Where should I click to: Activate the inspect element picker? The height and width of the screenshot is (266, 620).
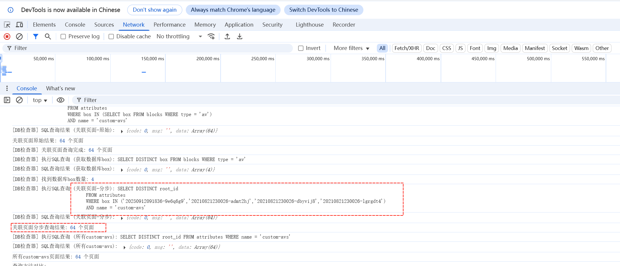click(x=7, y=25)
